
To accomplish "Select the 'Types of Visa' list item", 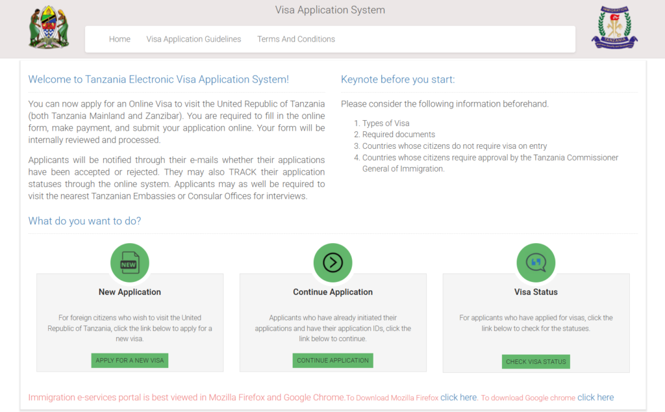I will [x=386, y=123].
